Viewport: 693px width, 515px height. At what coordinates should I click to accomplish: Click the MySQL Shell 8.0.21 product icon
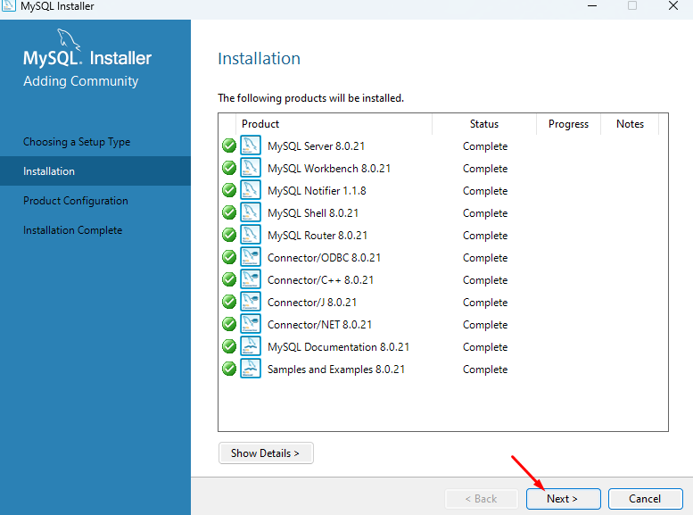250,212
